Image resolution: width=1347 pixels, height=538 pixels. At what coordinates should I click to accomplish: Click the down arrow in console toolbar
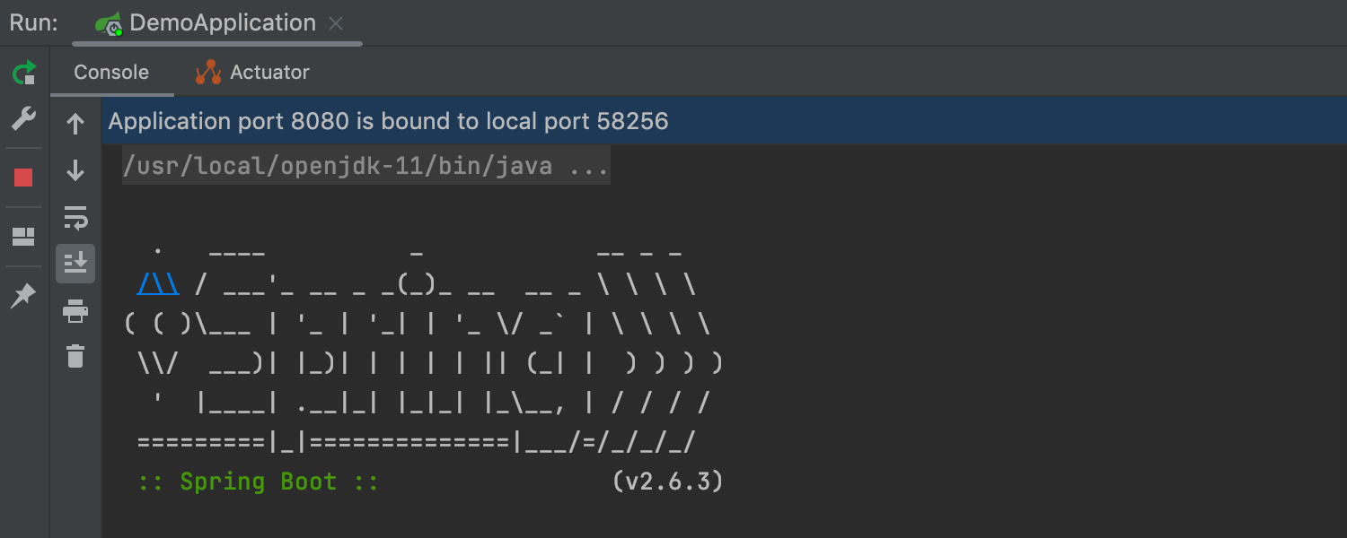pos(75,170)
